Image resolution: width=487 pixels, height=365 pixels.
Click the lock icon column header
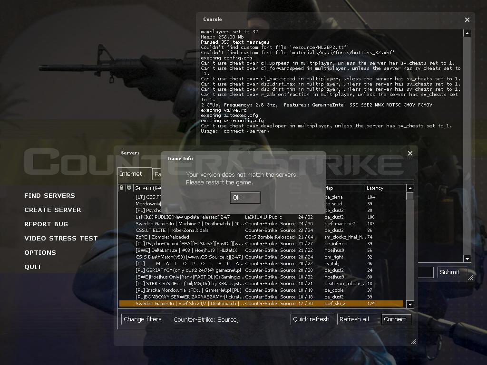[121, 188]
